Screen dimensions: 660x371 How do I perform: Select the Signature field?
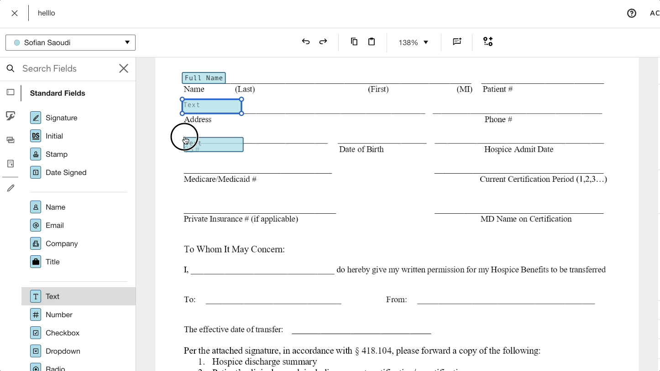(x=79, y=118)
